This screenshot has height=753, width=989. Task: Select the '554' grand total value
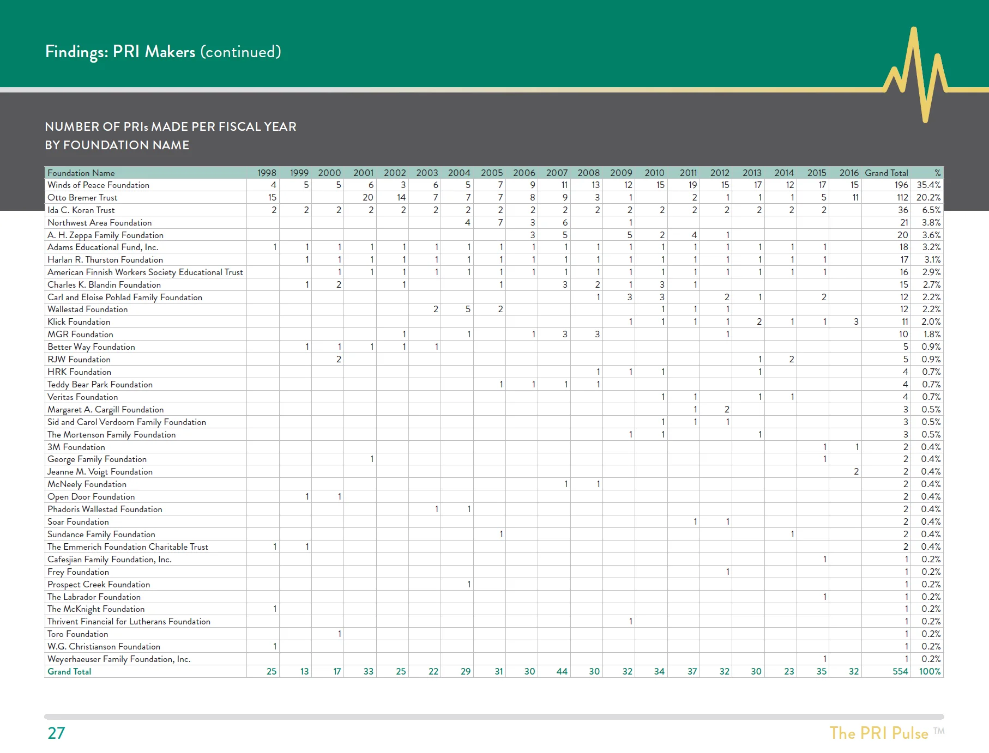(x=900, y=672)
